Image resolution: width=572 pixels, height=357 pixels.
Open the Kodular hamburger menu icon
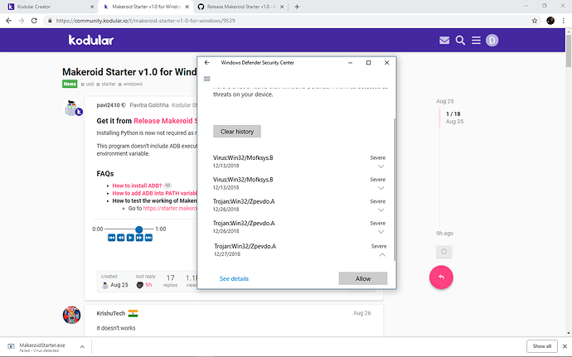477,40
